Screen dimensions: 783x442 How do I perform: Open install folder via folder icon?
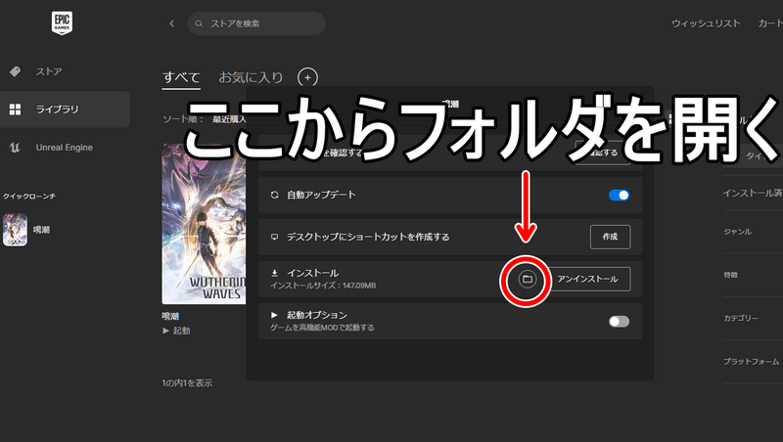coord(526,280)
